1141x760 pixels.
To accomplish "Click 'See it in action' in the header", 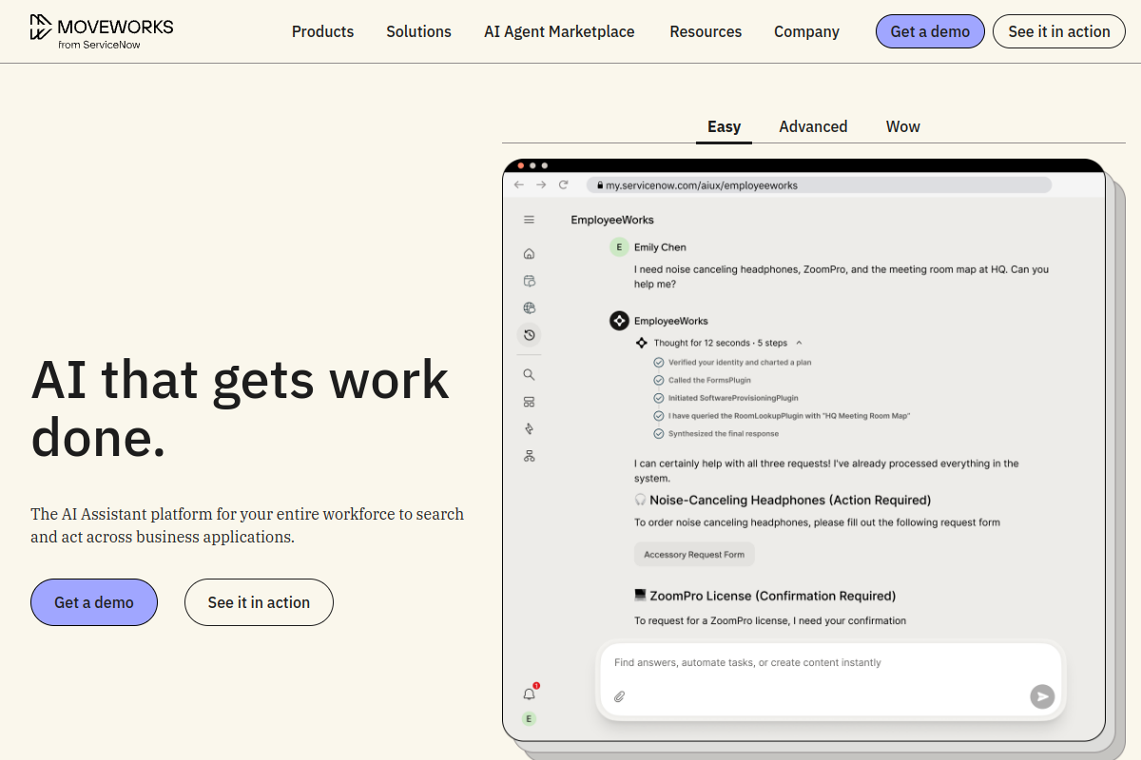I will coord(1059,31).
